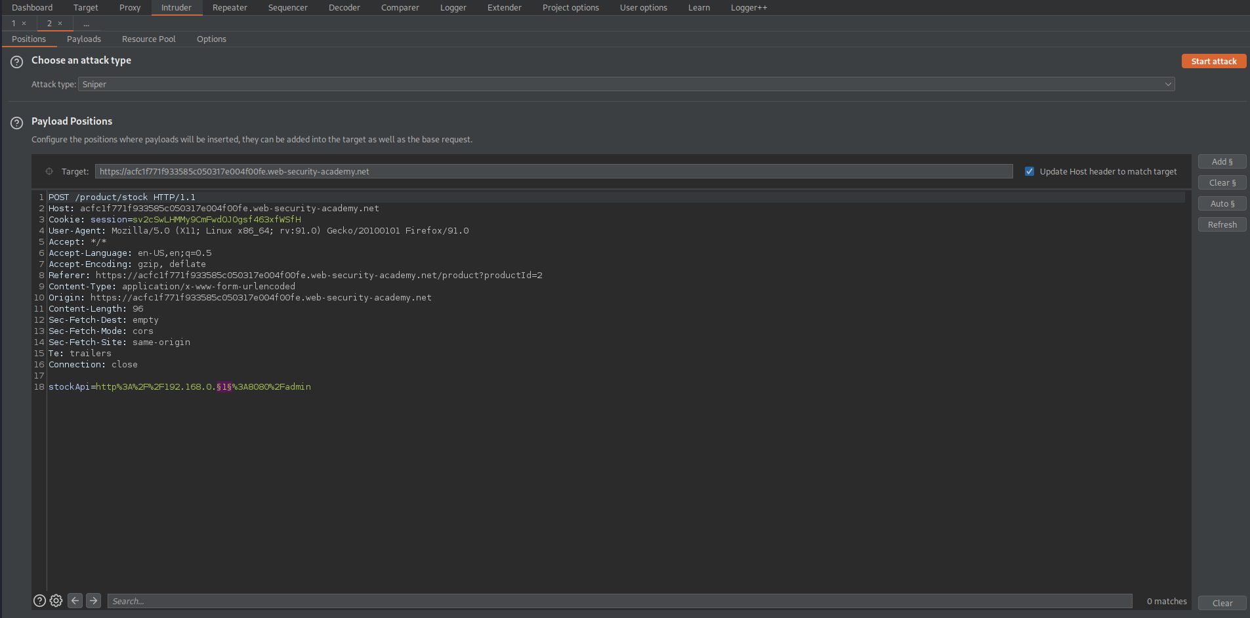Click the target crosshair icon beside Target
1250x618 pixels.
click(49, 171)
